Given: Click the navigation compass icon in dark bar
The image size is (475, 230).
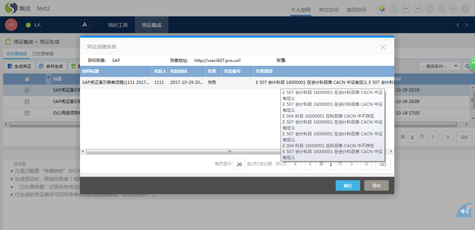Looking at the screenshot, I should (x=85, y=25).
